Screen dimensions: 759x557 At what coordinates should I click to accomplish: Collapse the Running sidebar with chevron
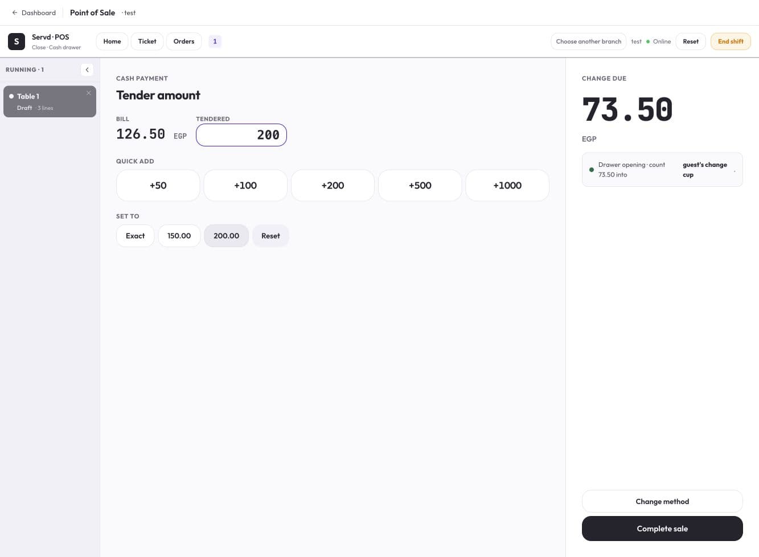click(87, 69)
